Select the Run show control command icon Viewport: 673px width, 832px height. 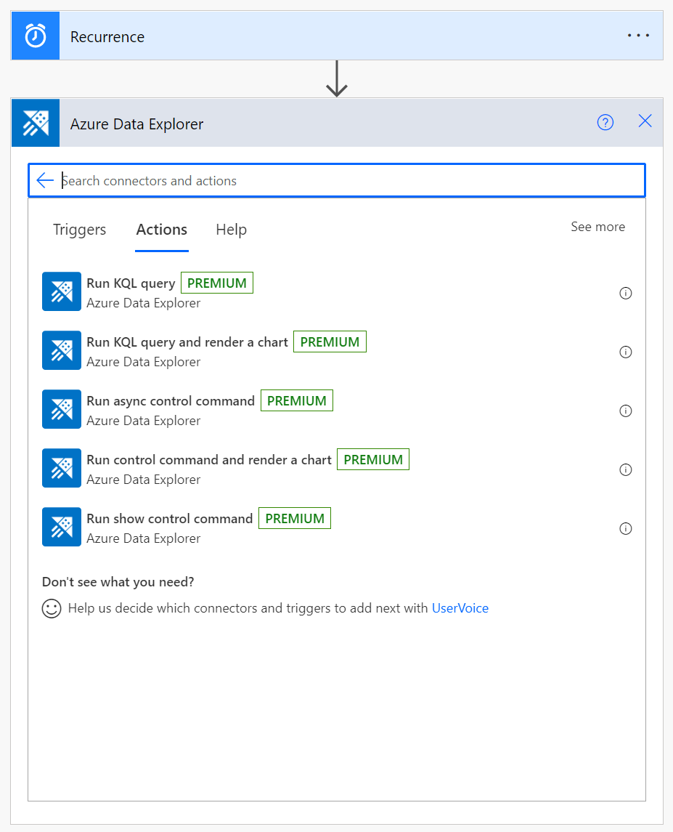tap(61, 527)
